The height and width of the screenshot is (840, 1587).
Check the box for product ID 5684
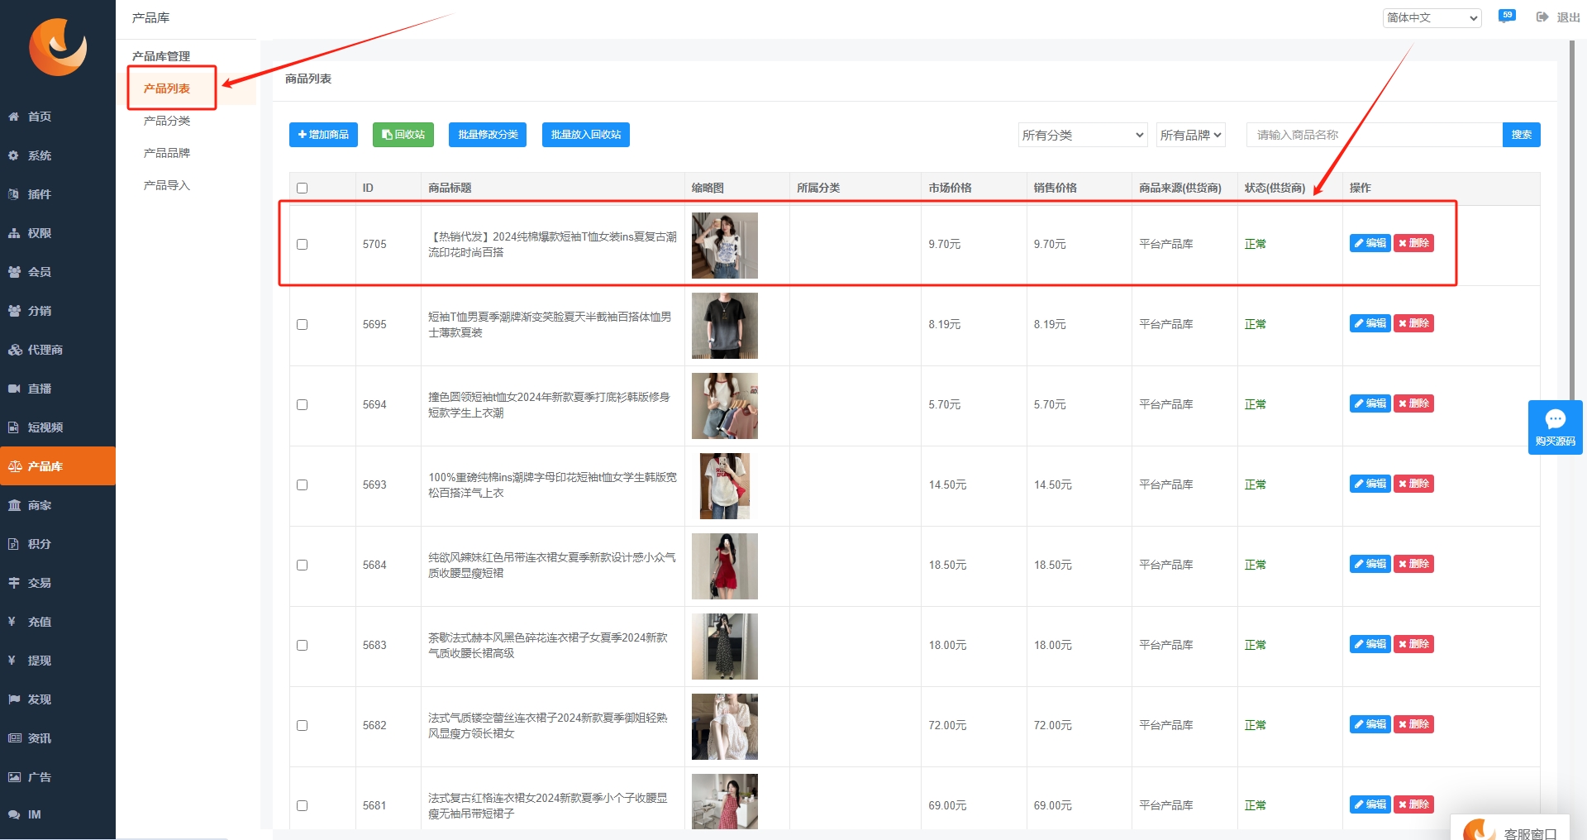[302, 565]
